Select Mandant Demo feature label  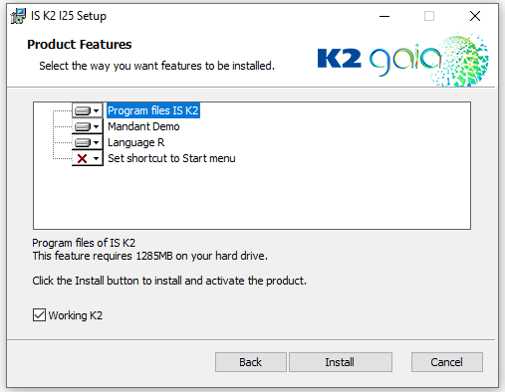click(143, 126)
